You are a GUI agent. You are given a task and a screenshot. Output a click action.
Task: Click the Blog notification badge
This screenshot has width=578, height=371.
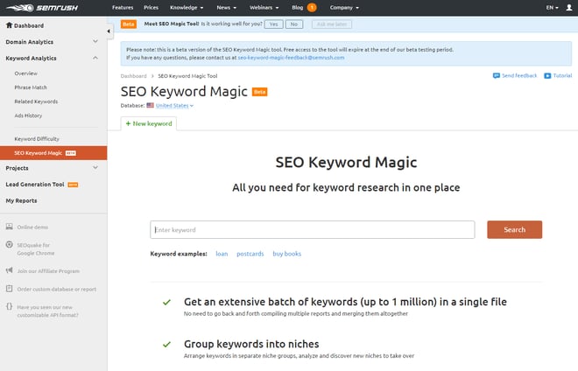[x=312, y=7]
